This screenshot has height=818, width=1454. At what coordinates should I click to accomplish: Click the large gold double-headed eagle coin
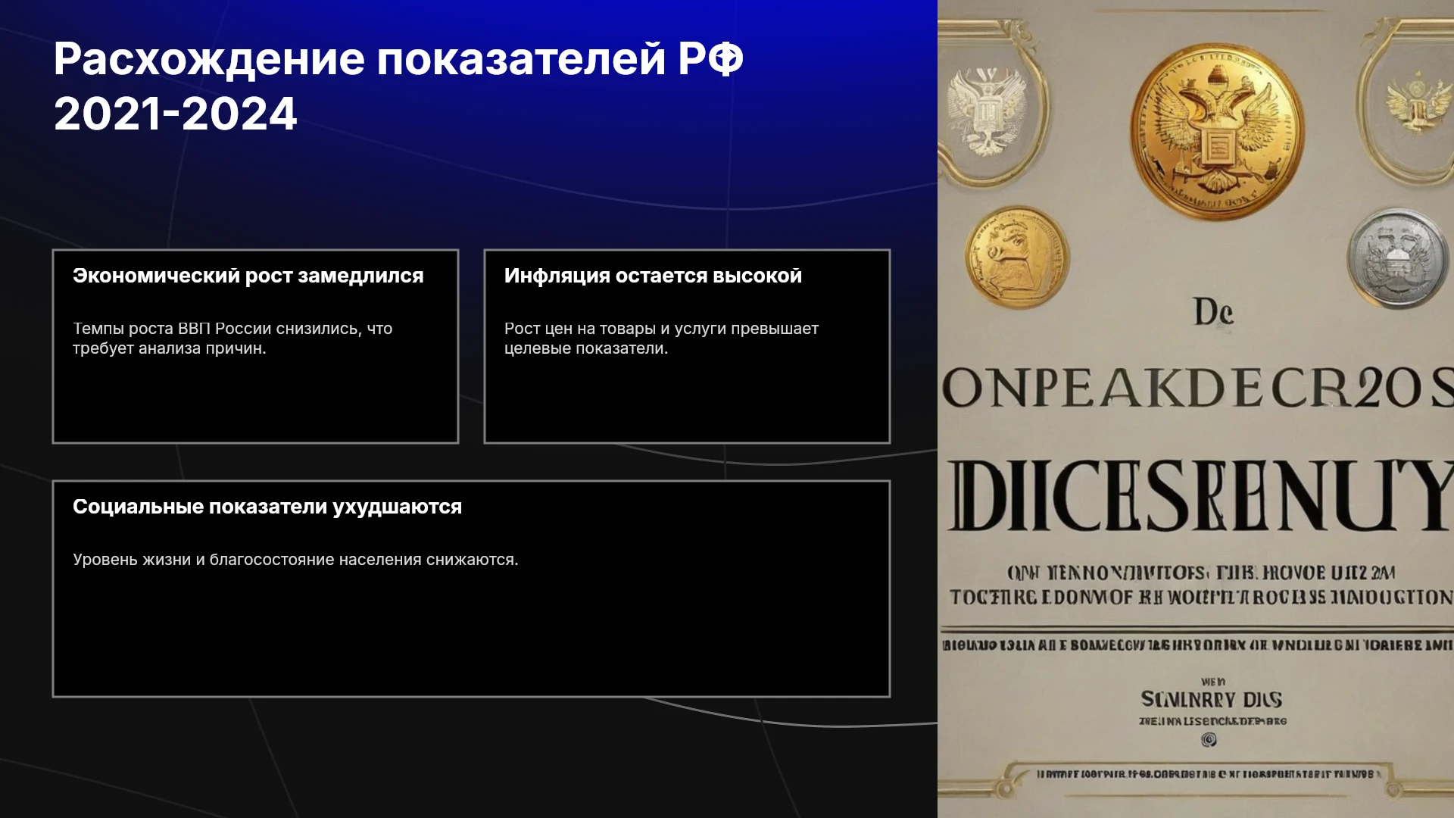pos(1217,133)
